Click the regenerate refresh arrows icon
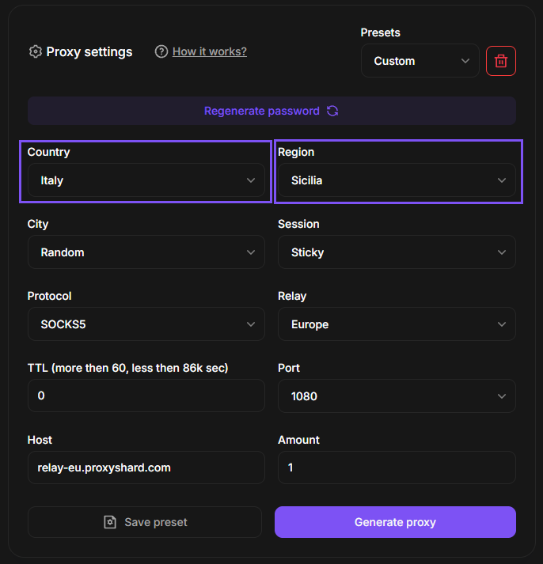The width and height of the screenshot is (543, 564). point(332,111)
